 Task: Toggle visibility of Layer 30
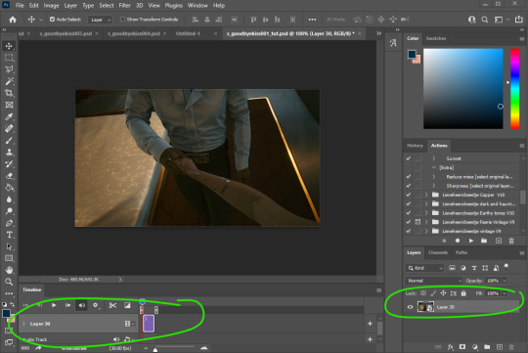(x=410, y=307)
